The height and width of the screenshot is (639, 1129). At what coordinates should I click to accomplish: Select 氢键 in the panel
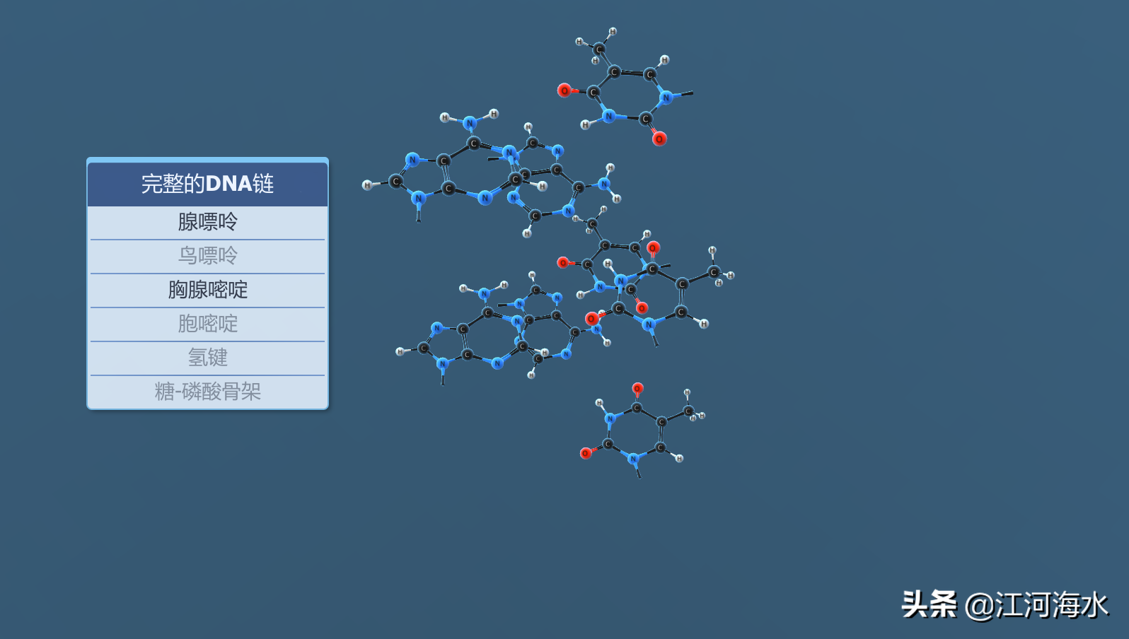[x=207, y=358]
